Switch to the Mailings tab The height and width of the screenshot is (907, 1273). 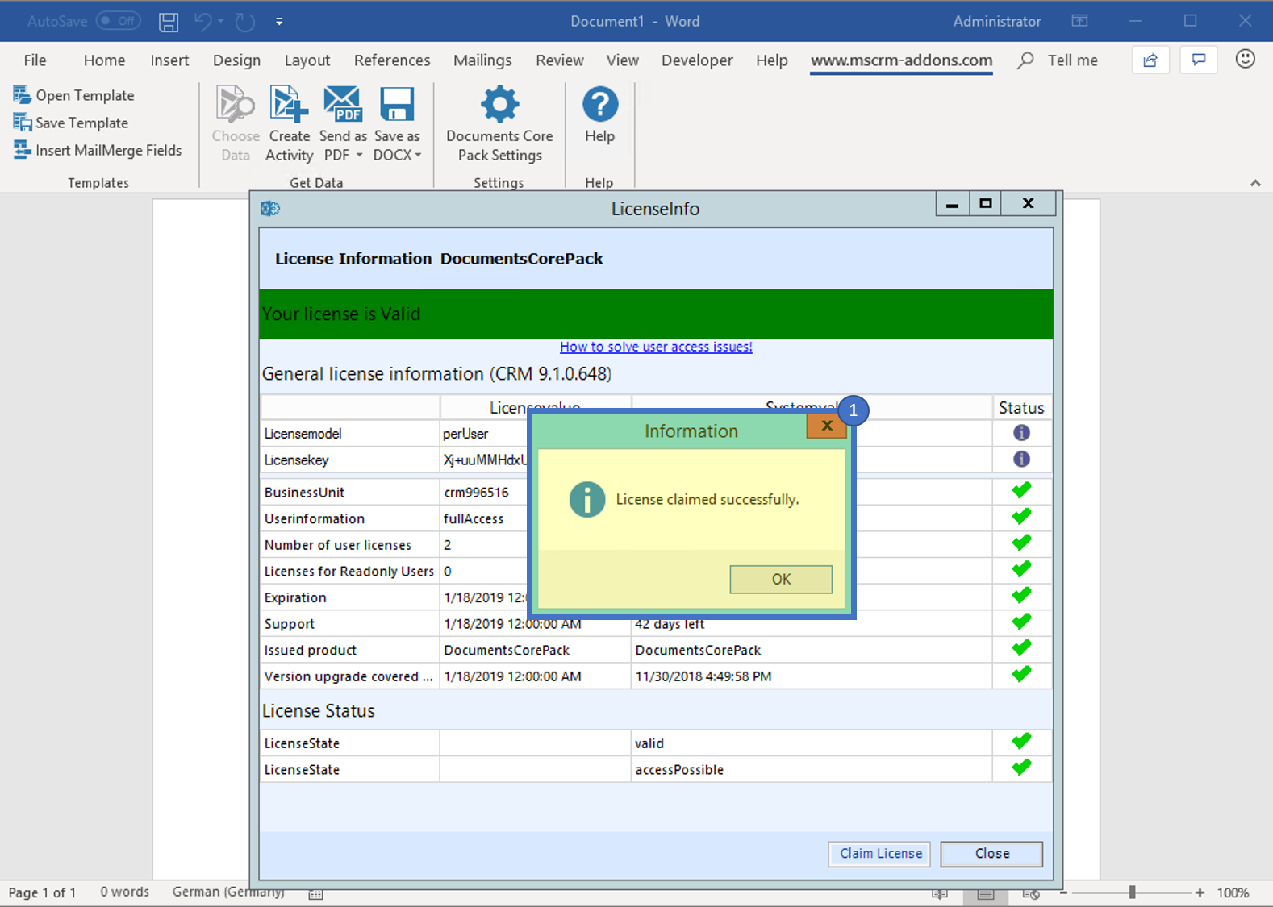point(482,60)
